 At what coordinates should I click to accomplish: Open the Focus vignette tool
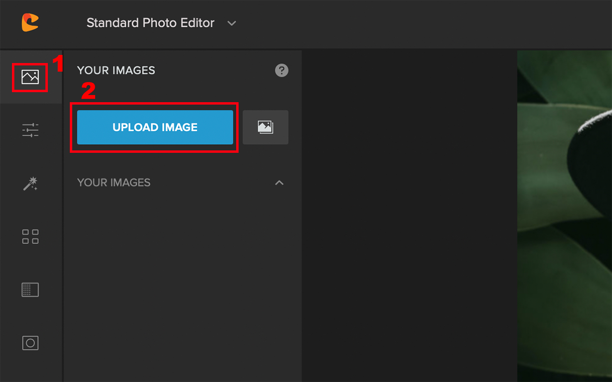click(x=30, y=342)
